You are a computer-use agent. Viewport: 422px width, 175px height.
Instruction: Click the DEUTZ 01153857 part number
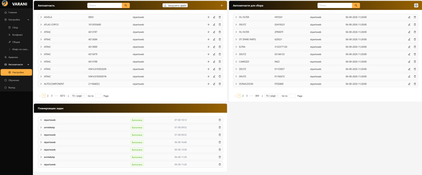pos(280,69)
